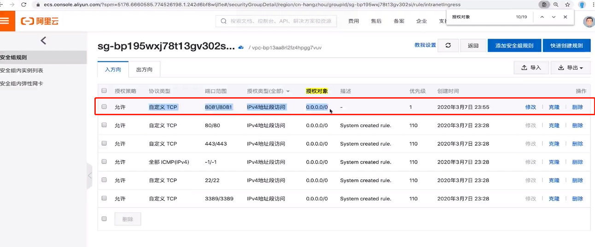Viewport: 595px width, 247px height.
Task: Open user avatar profile menu
Action: (x=589, y=22)
